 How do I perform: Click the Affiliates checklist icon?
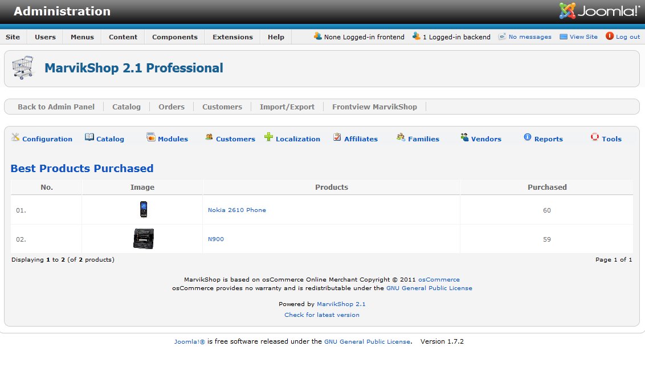[x=337, y=137]
